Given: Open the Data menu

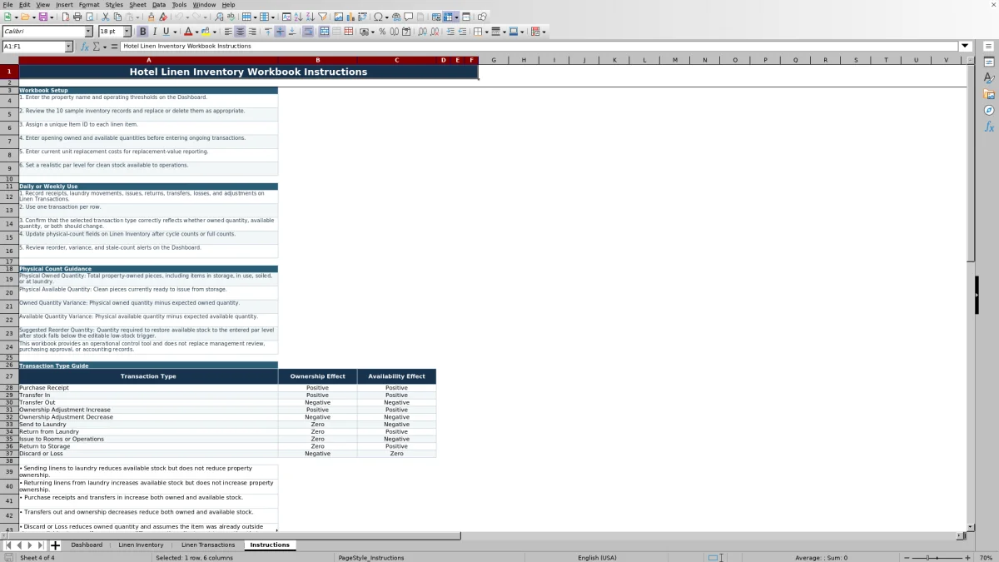Looking at the screenshot, I should [x=159, y=5].
